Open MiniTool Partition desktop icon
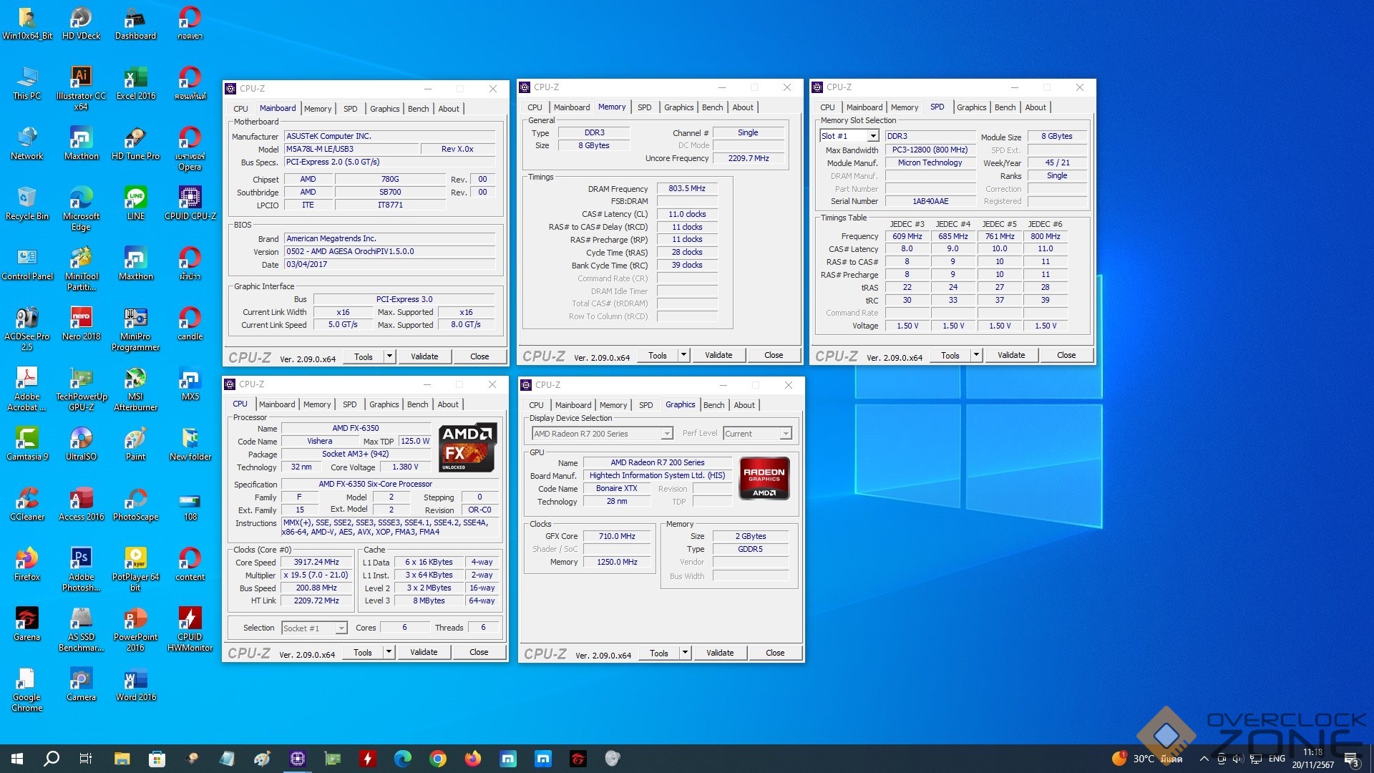The height and width of the screenshot is (773, 1374). [x=81, y=269]
